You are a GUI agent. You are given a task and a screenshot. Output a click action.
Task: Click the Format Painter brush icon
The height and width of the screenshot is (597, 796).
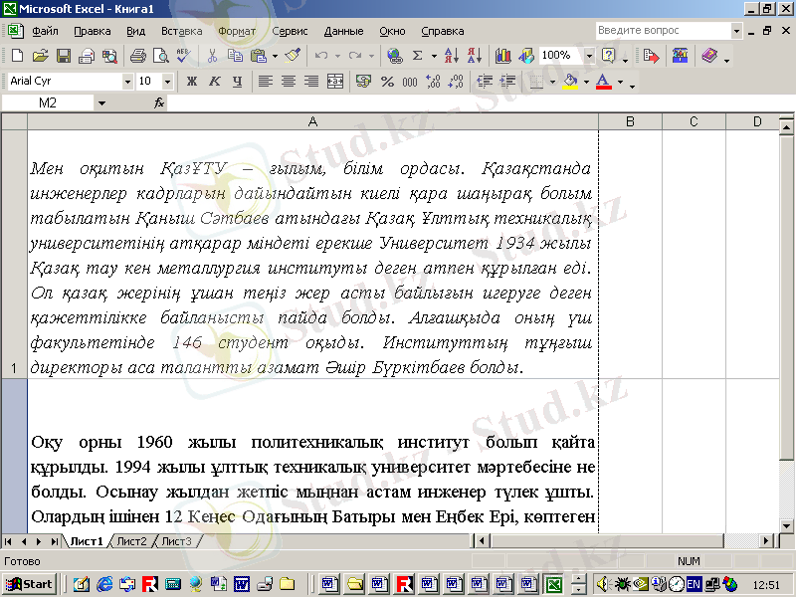(292, 56)
